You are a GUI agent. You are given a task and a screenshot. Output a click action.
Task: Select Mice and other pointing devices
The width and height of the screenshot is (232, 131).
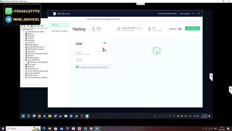point(38,53)
